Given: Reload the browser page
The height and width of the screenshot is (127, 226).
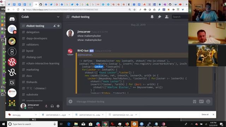Looking at the screenshot, I should [18, 10].
